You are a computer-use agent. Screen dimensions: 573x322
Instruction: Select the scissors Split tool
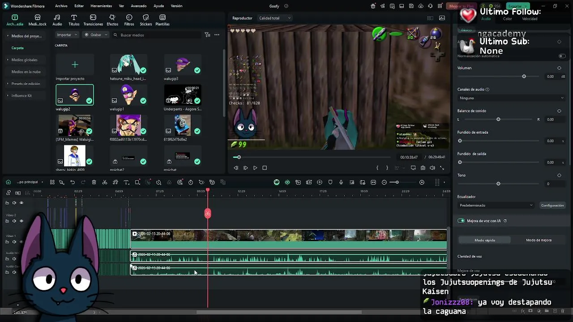[105, 182]
